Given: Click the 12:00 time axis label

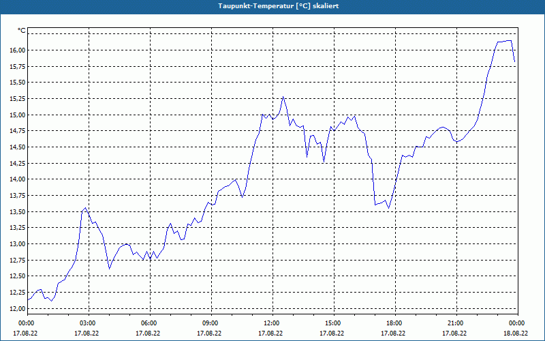Looking at the screenshot, I should coord(272,323).
